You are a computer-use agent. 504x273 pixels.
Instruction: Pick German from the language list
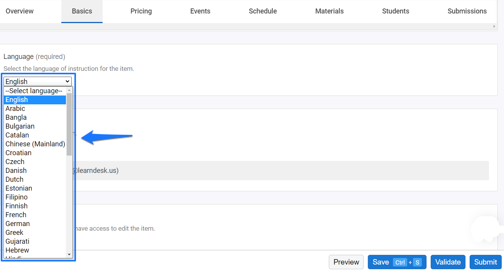pos(17,223)
